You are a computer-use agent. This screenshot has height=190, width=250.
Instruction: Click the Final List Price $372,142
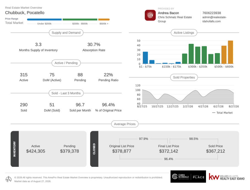pyautogui.click(x=169, y=151)
